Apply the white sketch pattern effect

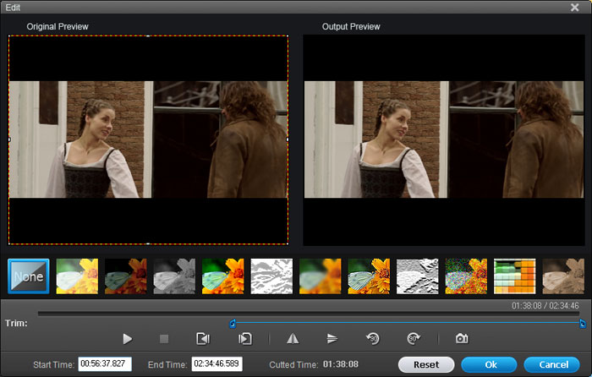pyautogui.click(x=271, y=276)
